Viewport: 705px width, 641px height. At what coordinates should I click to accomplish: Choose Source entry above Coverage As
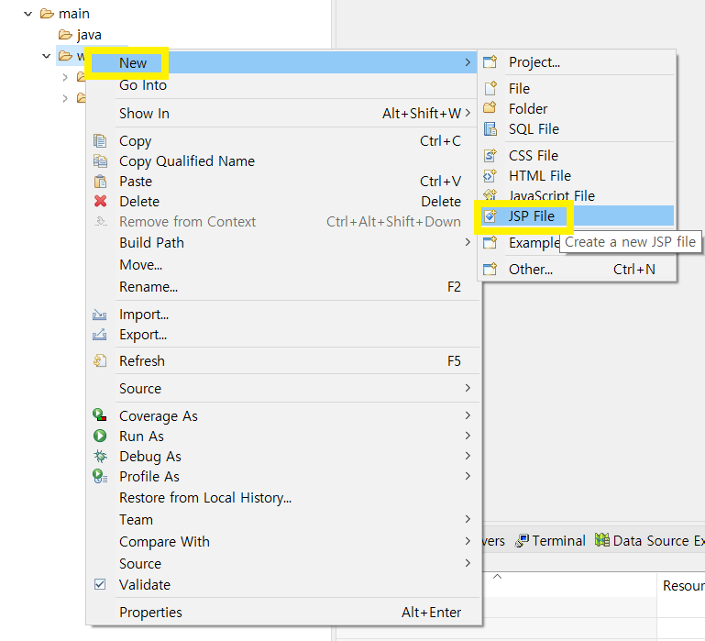coord(282,388)
